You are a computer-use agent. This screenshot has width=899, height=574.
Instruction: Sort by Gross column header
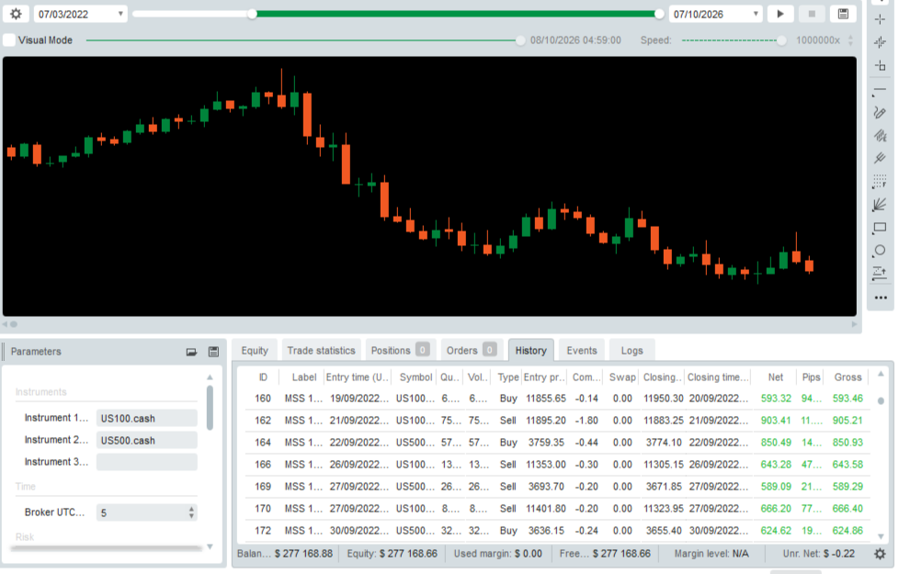tap(848, 377)
